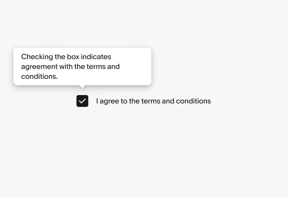The image size is (288, 197).
Task: Click the "I agree to the terms and conditions" label
Action: point(153,101)
